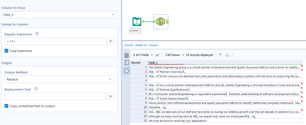
Task: Select the Input Data tool icon
Action: coord(137,22)
